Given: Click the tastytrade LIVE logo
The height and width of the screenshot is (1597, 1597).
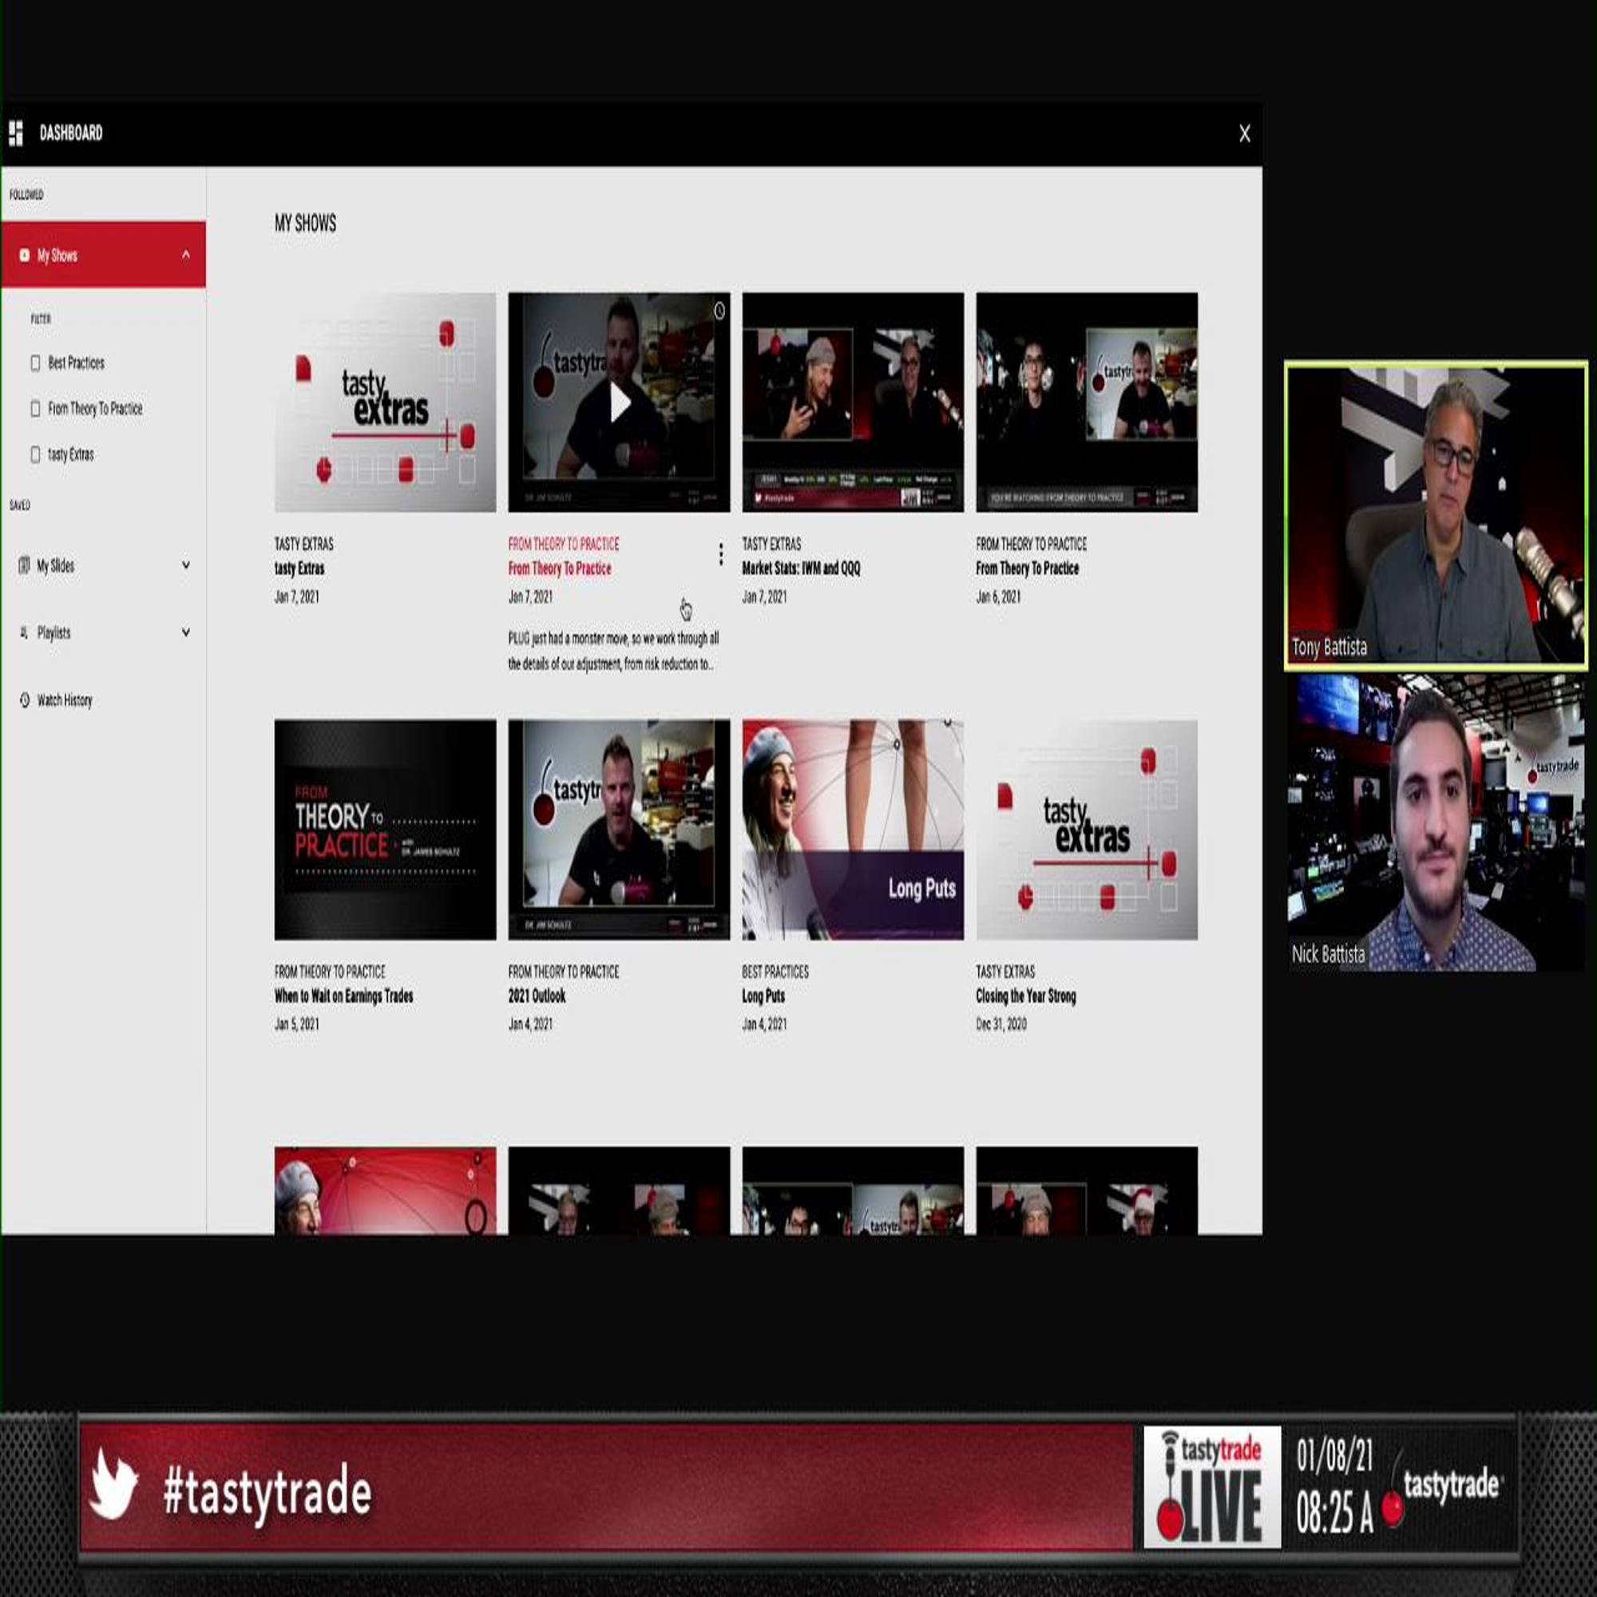Looking at the screenshot, I should click(1212, 1487).
